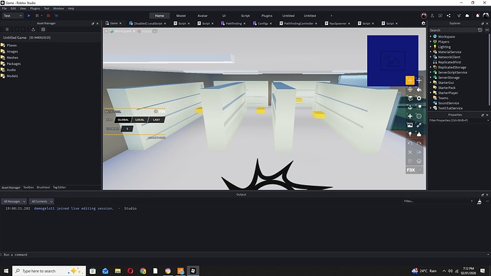The image size is (491, 276).
Task: Select the F3X Move tool highlighted in orange
Action: [410, 80]
